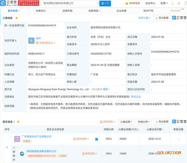
Task: Click the bell icon beside 股东信息
Action: pyautogui.click(x=18, y=122)
